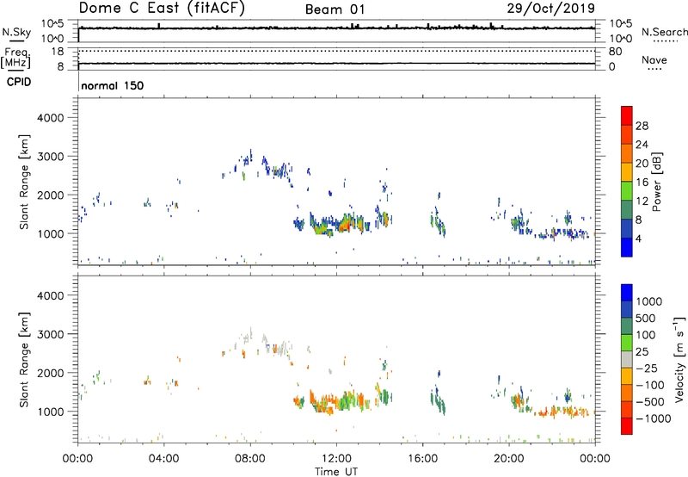Click the 'Slant Range [km]' label of the power panel
Image resolution: width=688 pixels, height=477 pixels.
(24, 182)
